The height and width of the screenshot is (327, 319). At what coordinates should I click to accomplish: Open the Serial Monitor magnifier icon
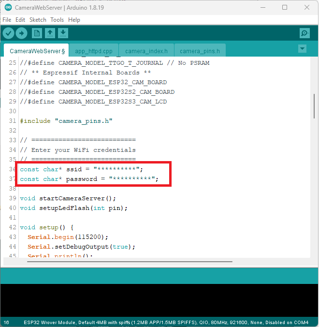pyautogui.click(x=304, y=33)
